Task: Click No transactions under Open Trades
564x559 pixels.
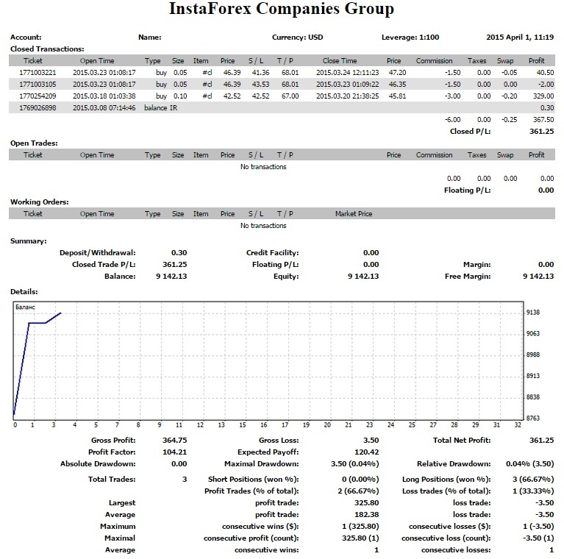Action: point(263,166)
